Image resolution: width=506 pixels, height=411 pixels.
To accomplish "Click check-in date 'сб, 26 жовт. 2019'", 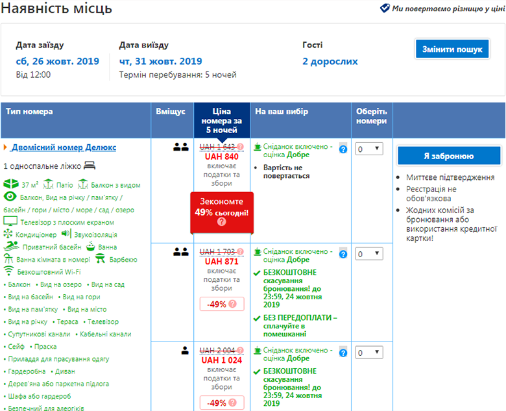I will coord(57,62).
